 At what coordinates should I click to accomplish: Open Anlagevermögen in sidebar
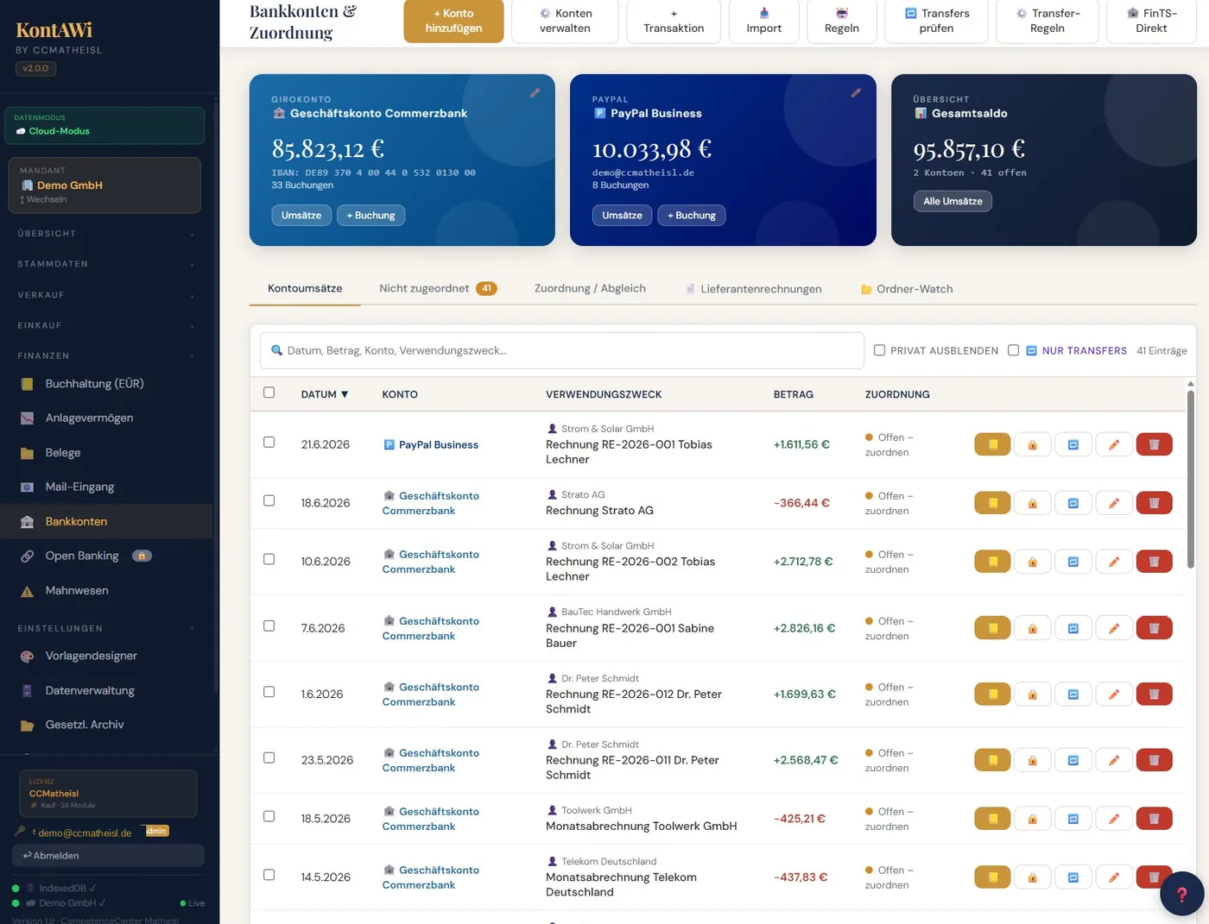click(x=106, y=418)
